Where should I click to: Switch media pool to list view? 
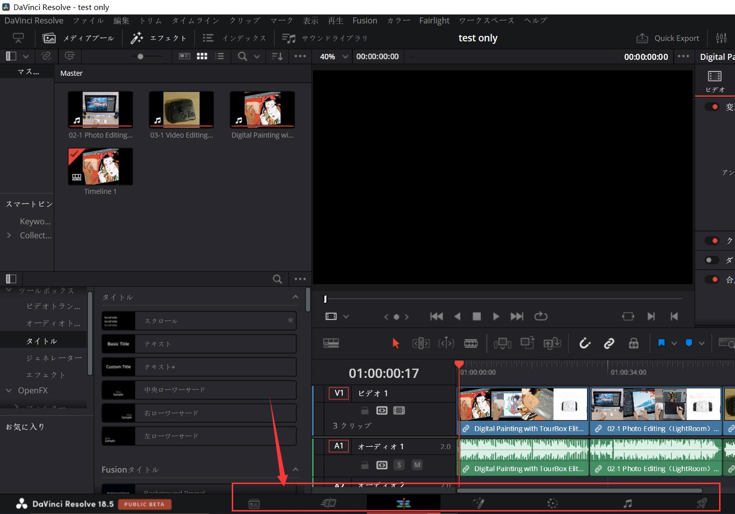point(219,56)
